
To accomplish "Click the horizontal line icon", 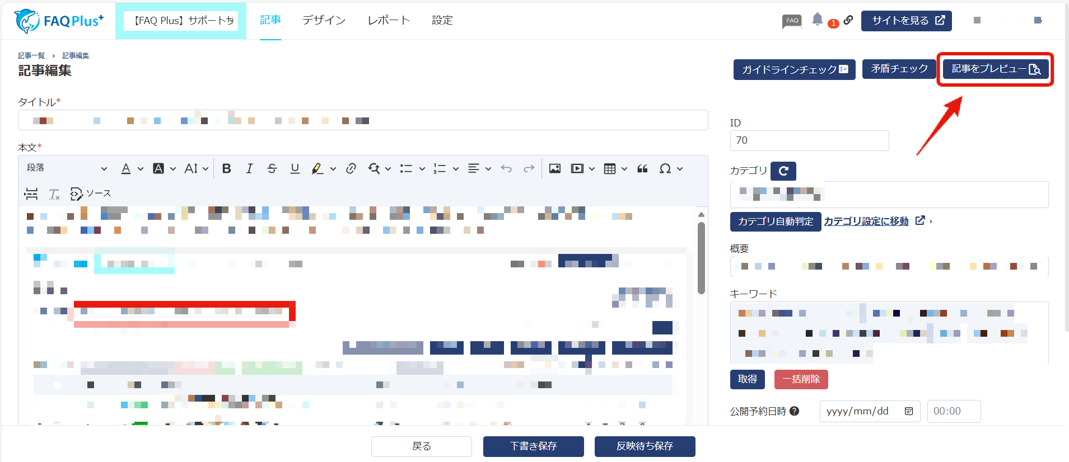I will coord(31,194).
